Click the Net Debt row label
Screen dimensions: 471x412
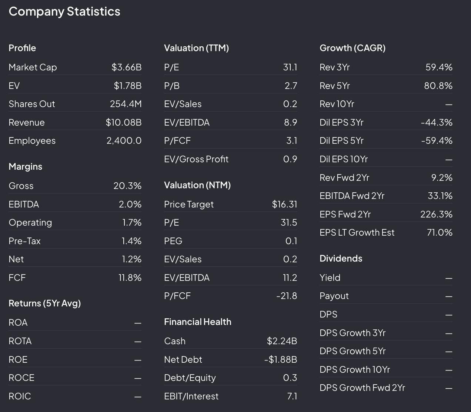[183, 360]
